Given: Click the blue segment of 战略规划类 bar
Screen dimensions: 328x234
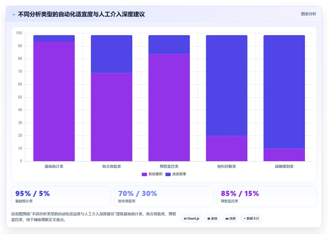Looking at the screenshot, I should pyautogui.click(x=284, y=92).
